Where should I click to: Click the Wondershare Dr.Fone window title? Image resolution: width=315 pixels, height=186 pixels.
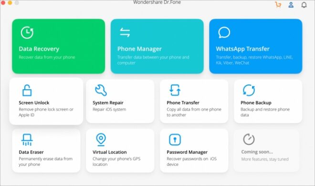click(x=157, y=2)
